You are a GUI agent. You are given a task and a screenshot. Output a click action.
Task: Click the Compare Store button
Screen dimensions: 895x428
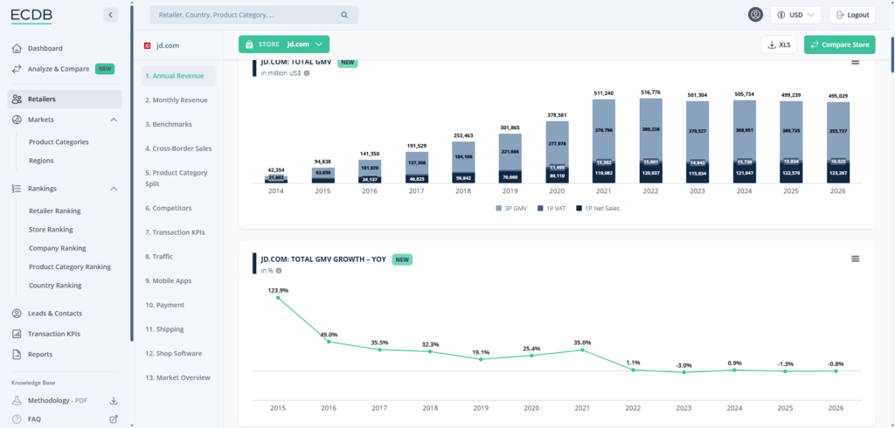pyautogui.click(x=839, y=45)
